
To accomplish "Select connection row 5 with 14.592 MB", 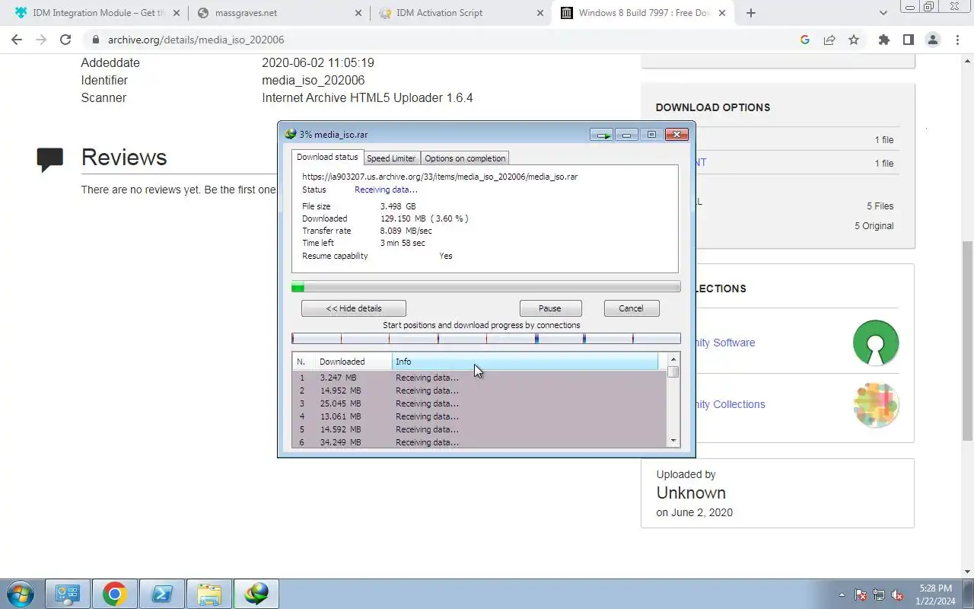I will point(479,429).
